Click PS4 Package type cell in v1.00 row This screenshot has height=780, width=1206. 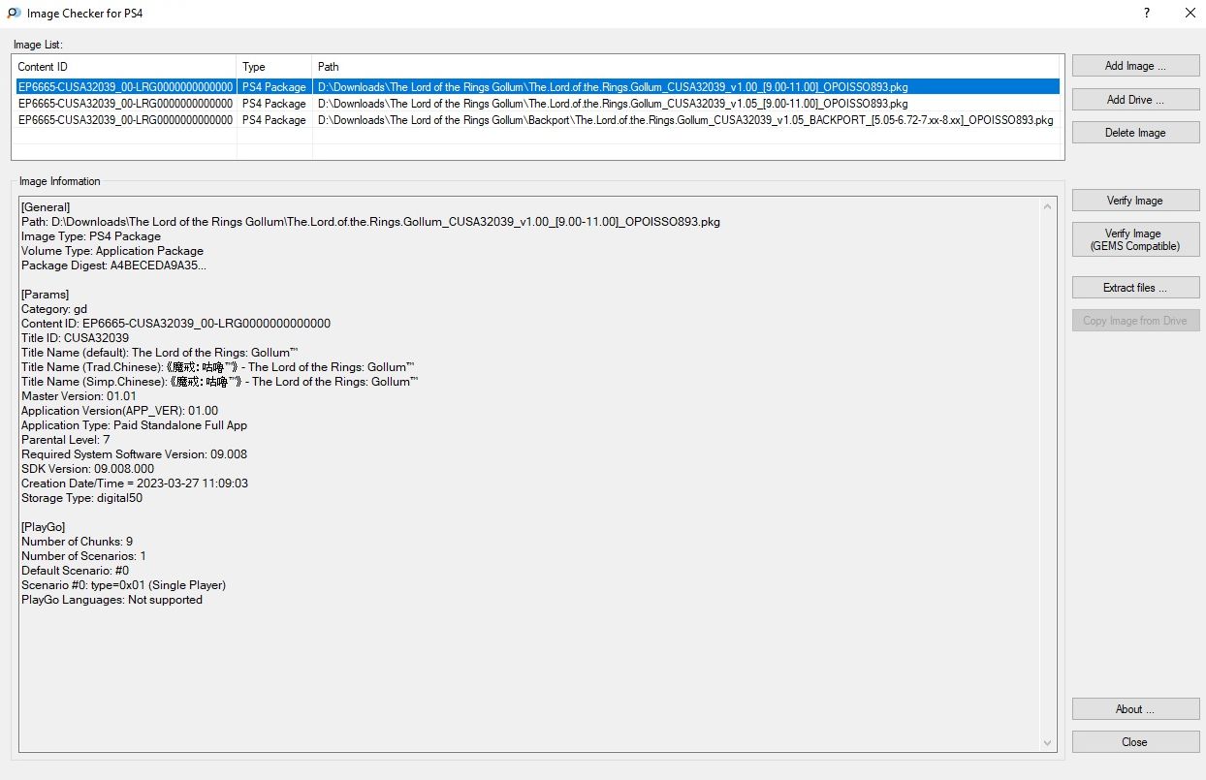tap(274, 87)
